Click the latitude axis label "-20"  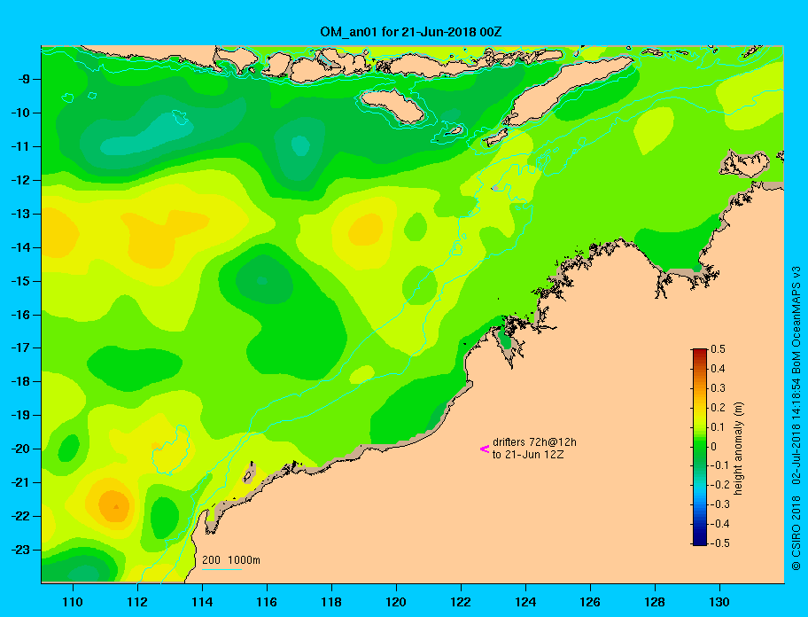coord(20,449)
